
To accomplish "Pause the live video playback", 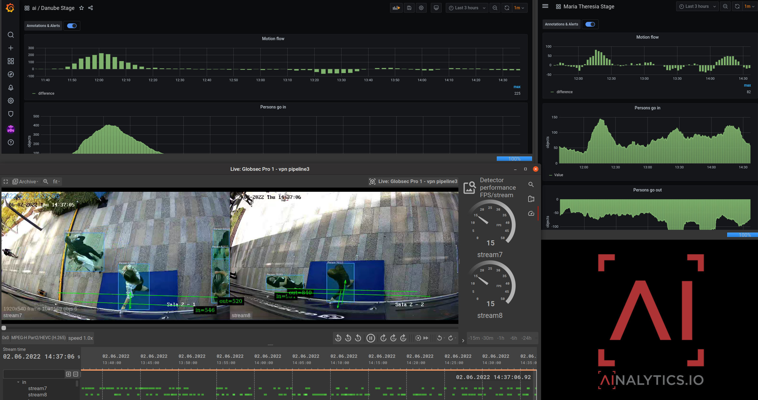I will [371, 338].
